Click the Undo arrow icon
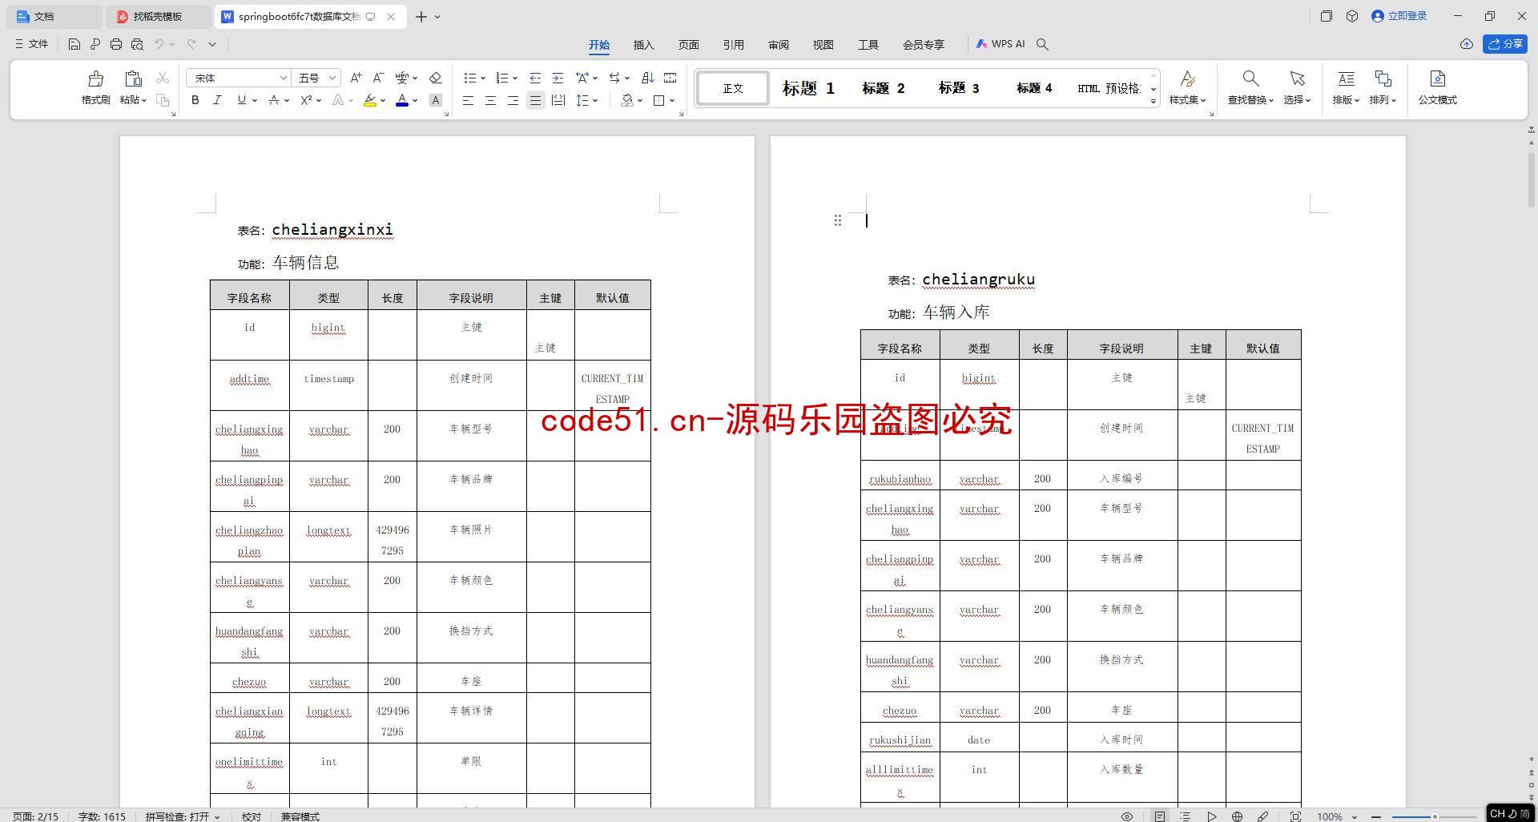Screen dimensions: 1538x822 pyautogui.click(x=159, y=44)
